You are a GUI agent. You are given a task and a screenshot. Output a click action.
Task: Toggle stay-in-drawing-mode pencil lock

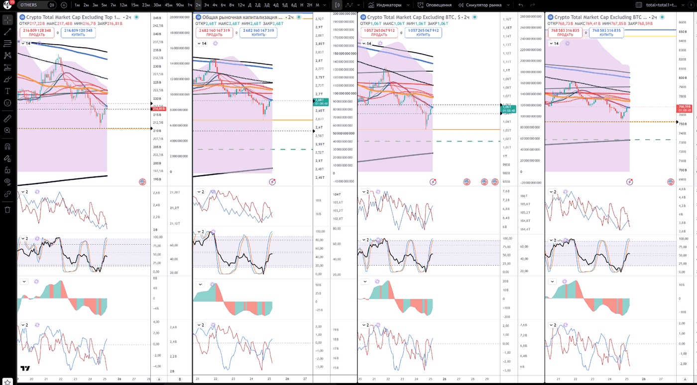tap(7, 158)
